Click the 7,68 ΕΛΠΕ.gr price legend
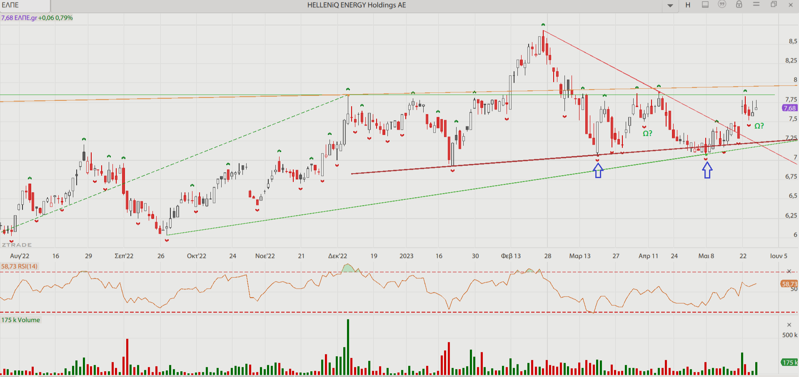799x377 pixels. [37, 18]
